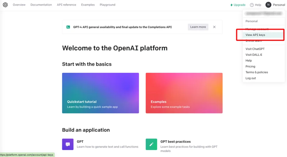Open the API reference page

click(x=67, y=5)
